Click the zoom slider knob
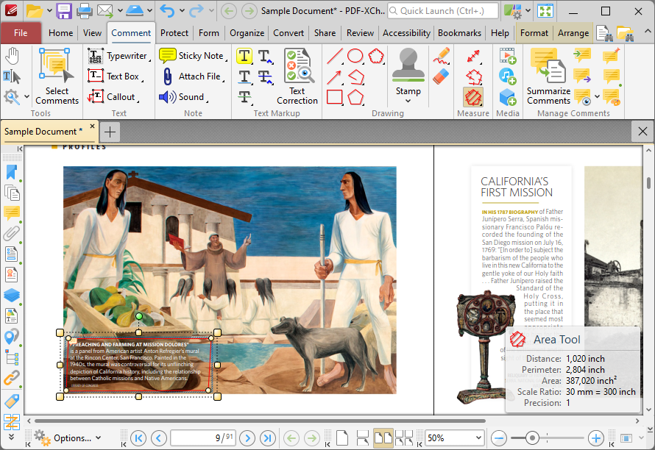655x450 pixels. pyautogui.click(x=532, y=438)
